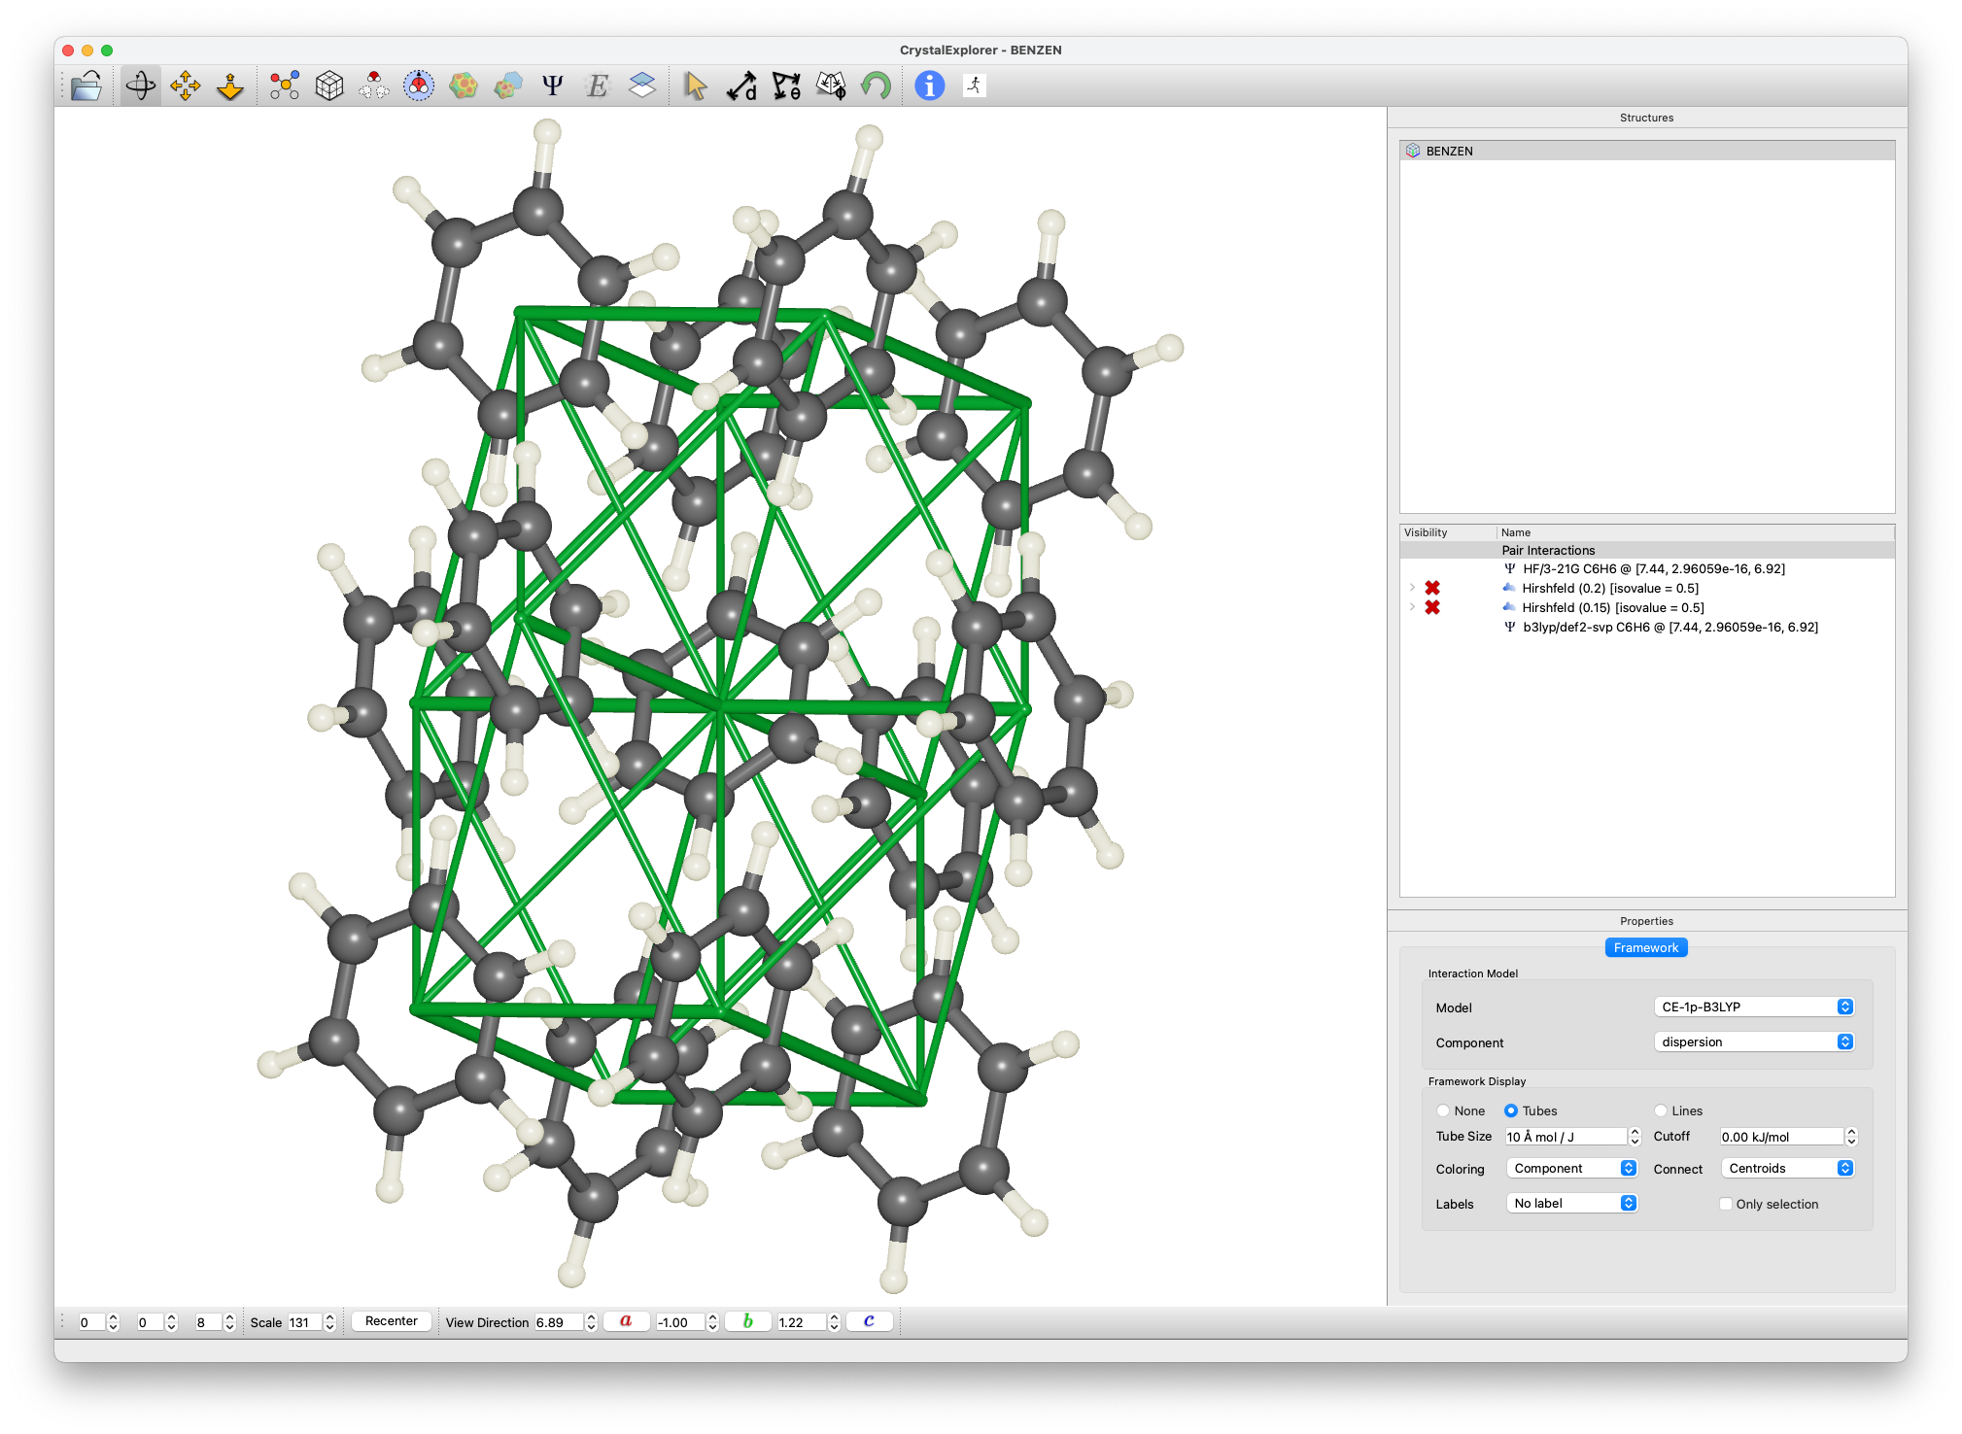Viewport: 1962px width, 1434px height.
Task: Enable the Only selection checkbox
Action: pos(1726,1204)
